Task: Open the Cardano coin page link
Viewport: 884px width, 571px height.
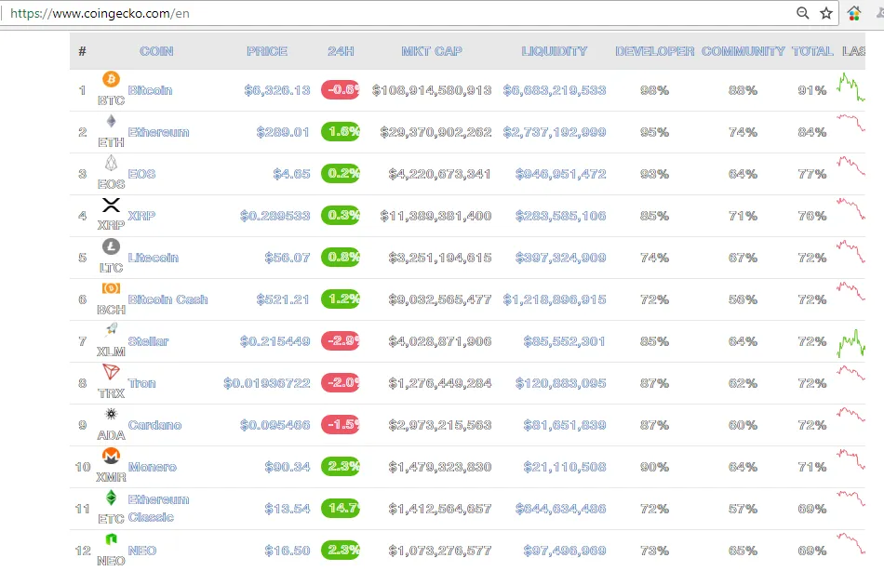Action: pos(155,425)
